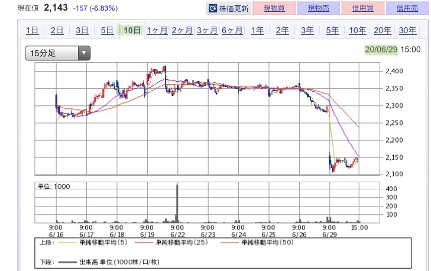Click the chart date 20/06/29
The height and width of the screenshot is (271, 431).
[x=381, y=50]
